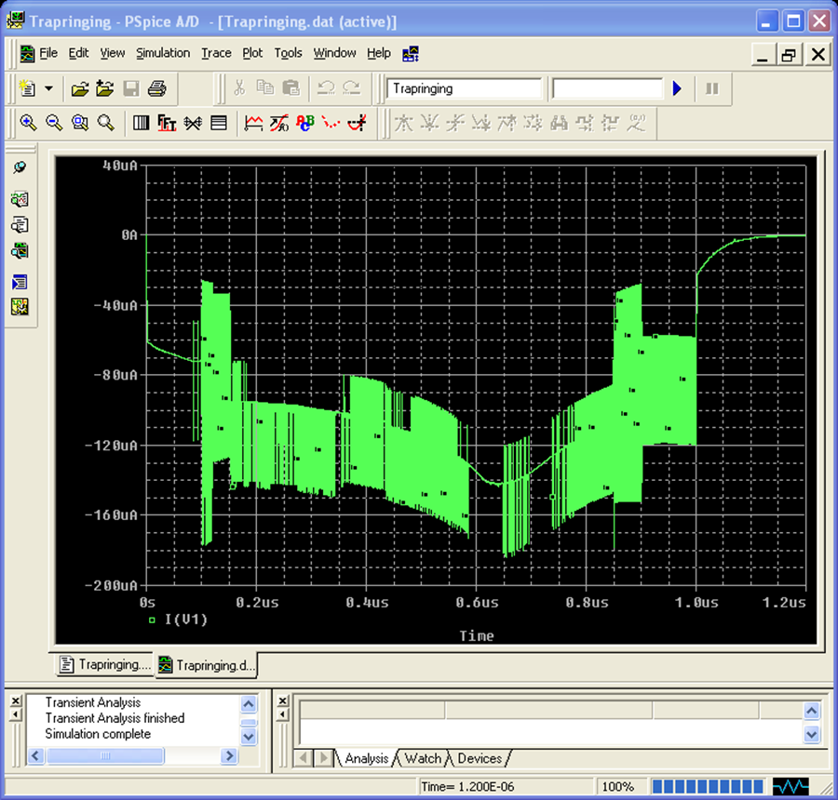
Task: Click the second left sidebar icon
Action: pyautogui.click(x=20, y=199)
